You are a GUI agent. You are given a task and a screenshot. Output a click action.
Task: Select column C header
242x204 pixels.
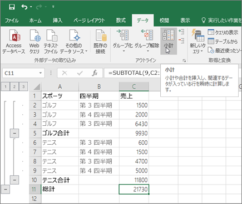point(134,86)
